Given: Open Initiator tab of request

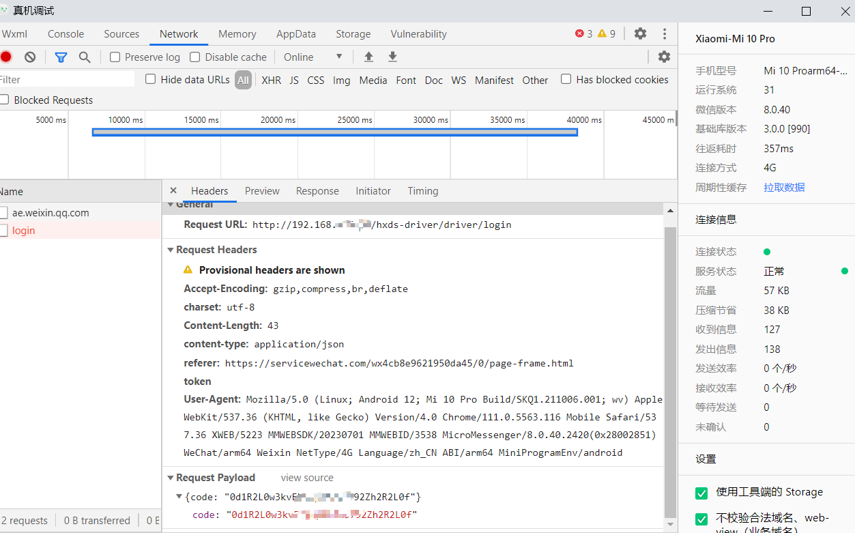Looking at the screenshot, I should [373, 191].
